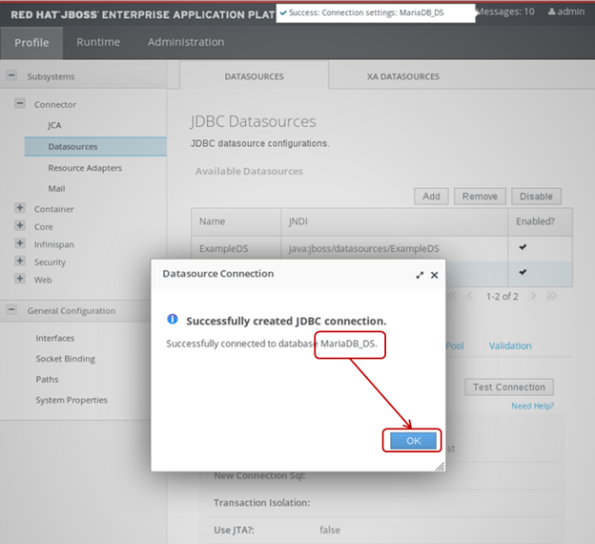Click OK in Datasource Connection dialog

(412, 440)
